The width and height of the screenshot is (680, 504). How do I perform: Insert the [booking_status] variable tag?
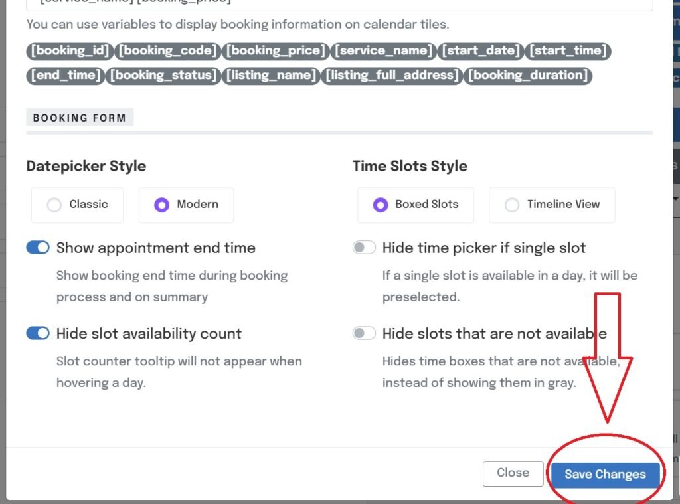[x=163, y=75]
